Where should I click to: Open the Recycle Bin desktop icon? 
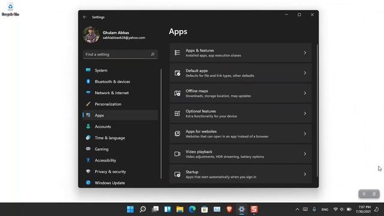click(x=10, y=10)
